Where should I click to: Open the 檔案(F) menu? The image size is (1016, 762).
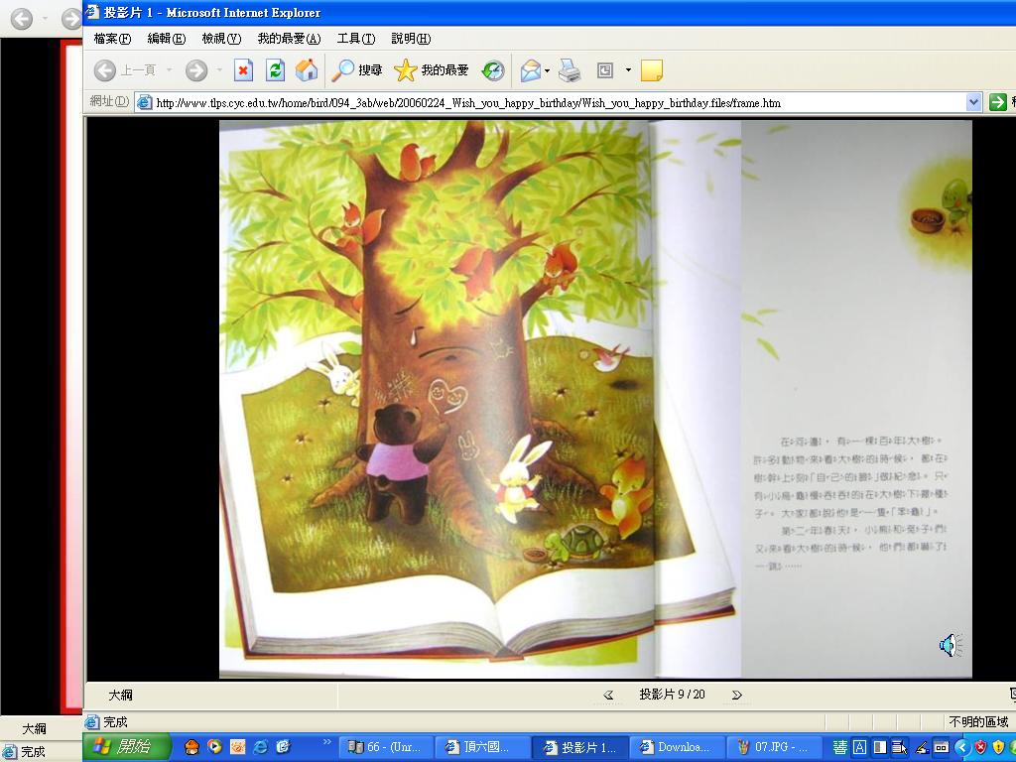pyautogui.click(x=111, y=39)
